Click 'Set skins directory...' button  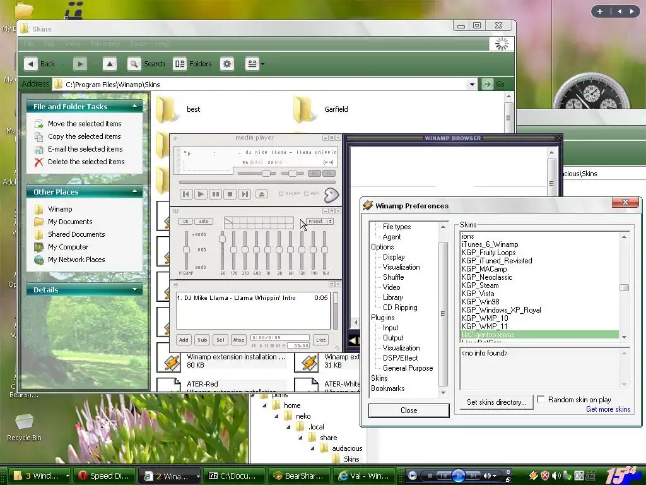496,402
